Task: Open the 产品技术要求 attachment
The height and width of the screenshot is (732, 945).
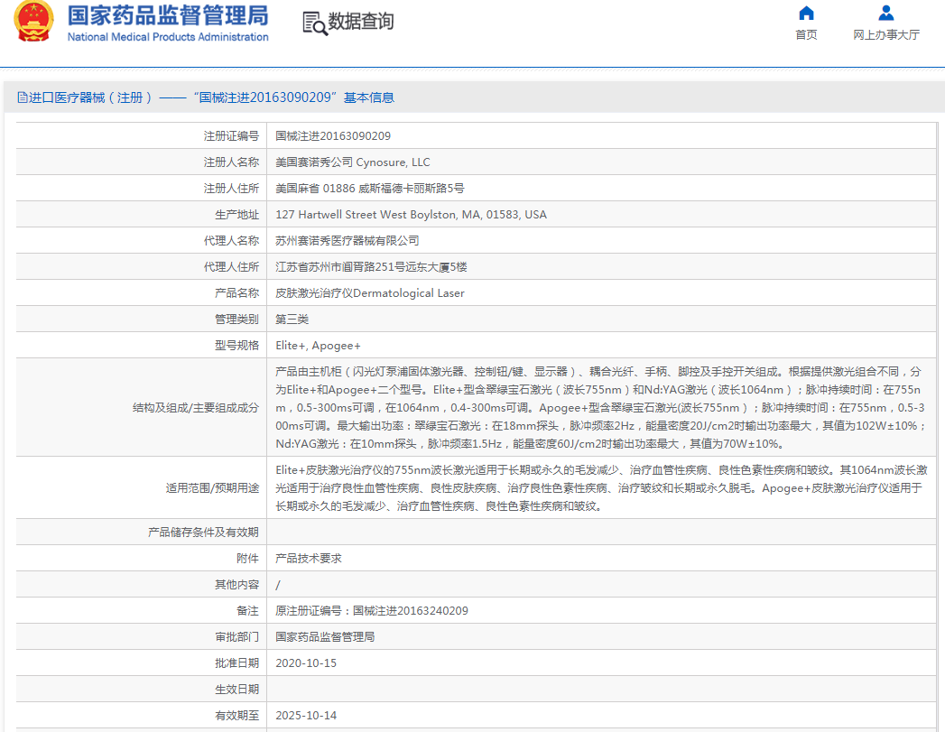Action: point(309,559)
